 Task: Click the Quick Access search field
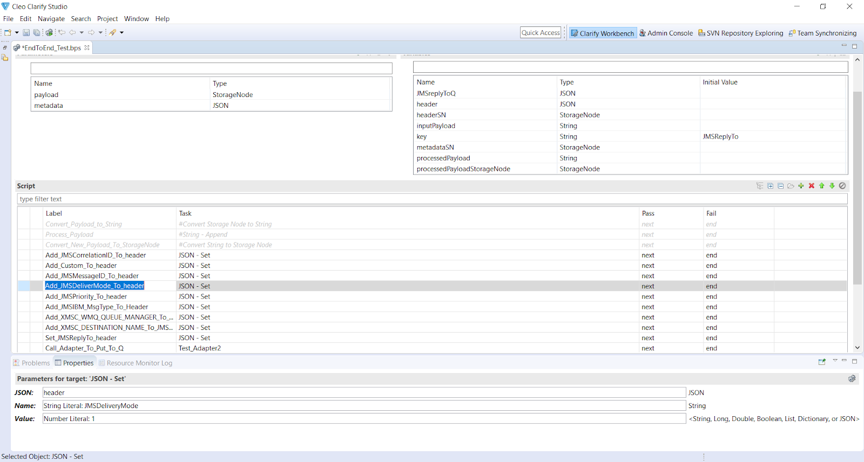(541, 33)
